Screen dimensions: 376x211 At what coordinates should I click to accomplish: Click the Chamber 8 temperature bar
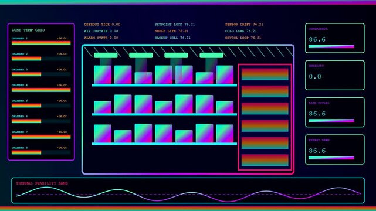(41, 152)
